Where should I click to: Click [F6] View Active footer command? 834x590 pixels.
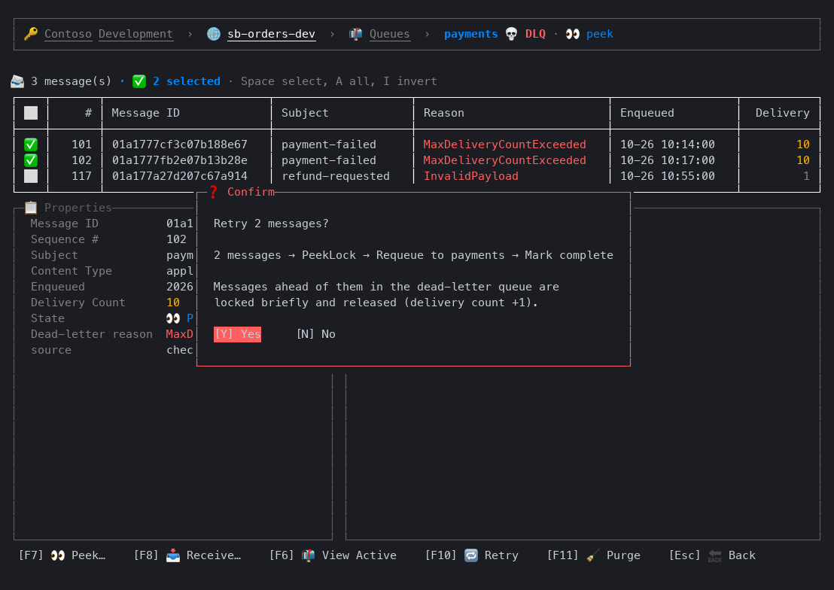(x=333, y=555)
